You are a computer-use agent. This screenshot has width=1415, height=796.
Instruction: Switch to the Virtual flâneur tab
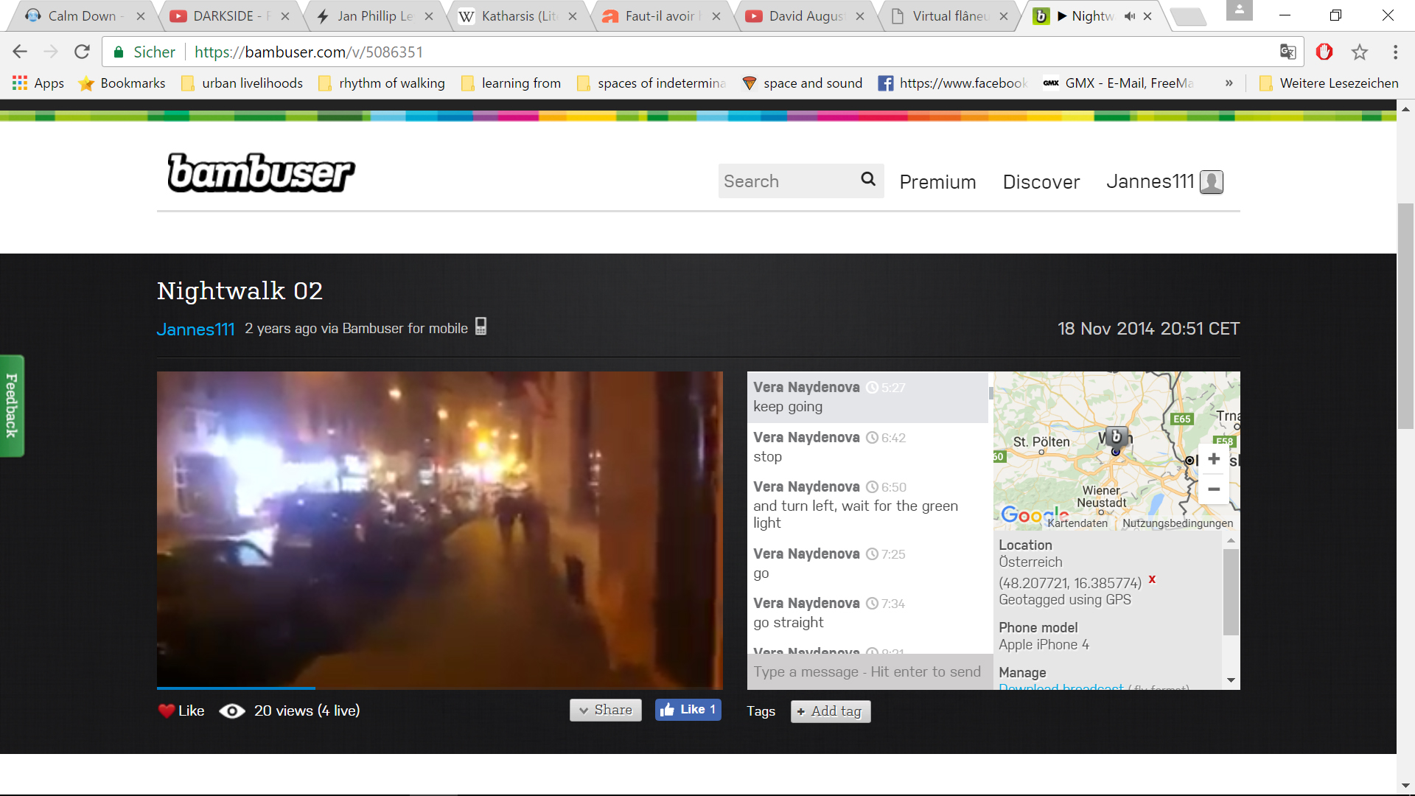point(949,16)
